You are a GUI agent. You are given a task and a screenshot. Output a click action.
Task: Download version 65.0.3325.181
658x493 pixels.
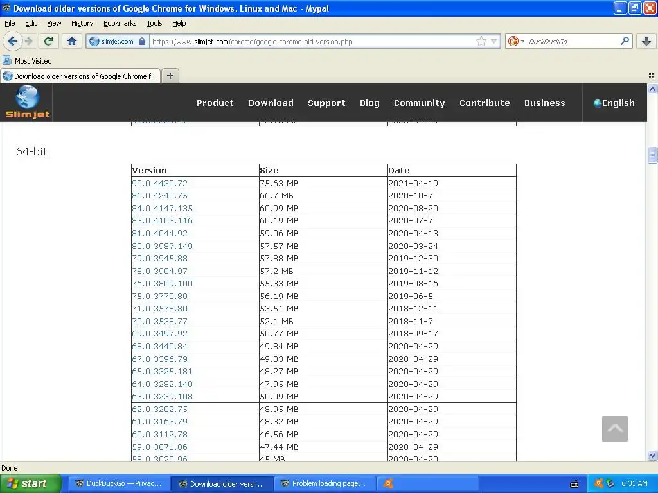(x=162, y=372)
